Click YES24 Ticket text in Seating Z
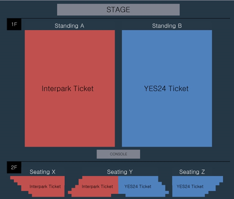The width and height of the screenshot is (234, 199). [x=190, y=186]
